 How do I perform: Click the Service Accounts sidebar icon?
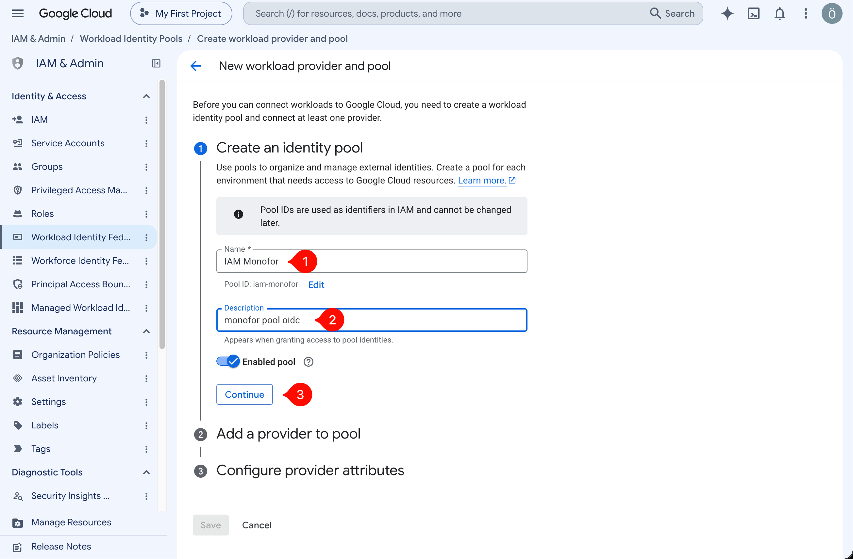click(18, 143)
